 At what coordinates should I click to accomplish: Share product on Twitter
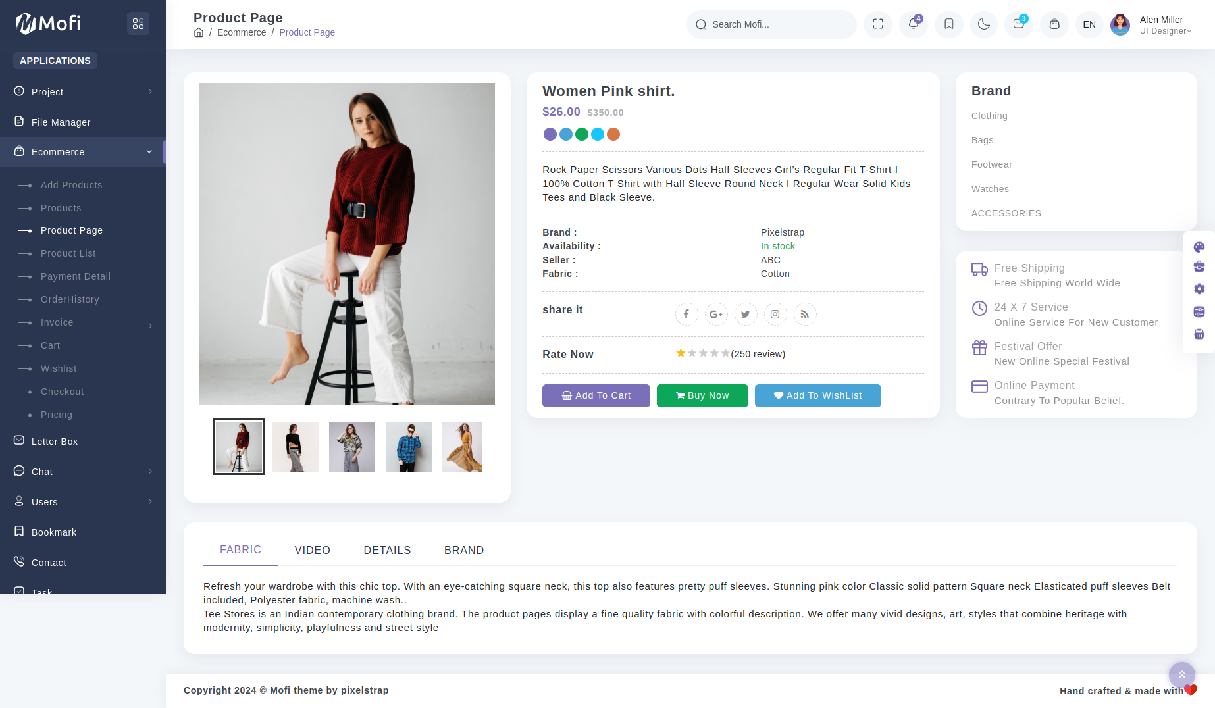(x=746, y=315)
